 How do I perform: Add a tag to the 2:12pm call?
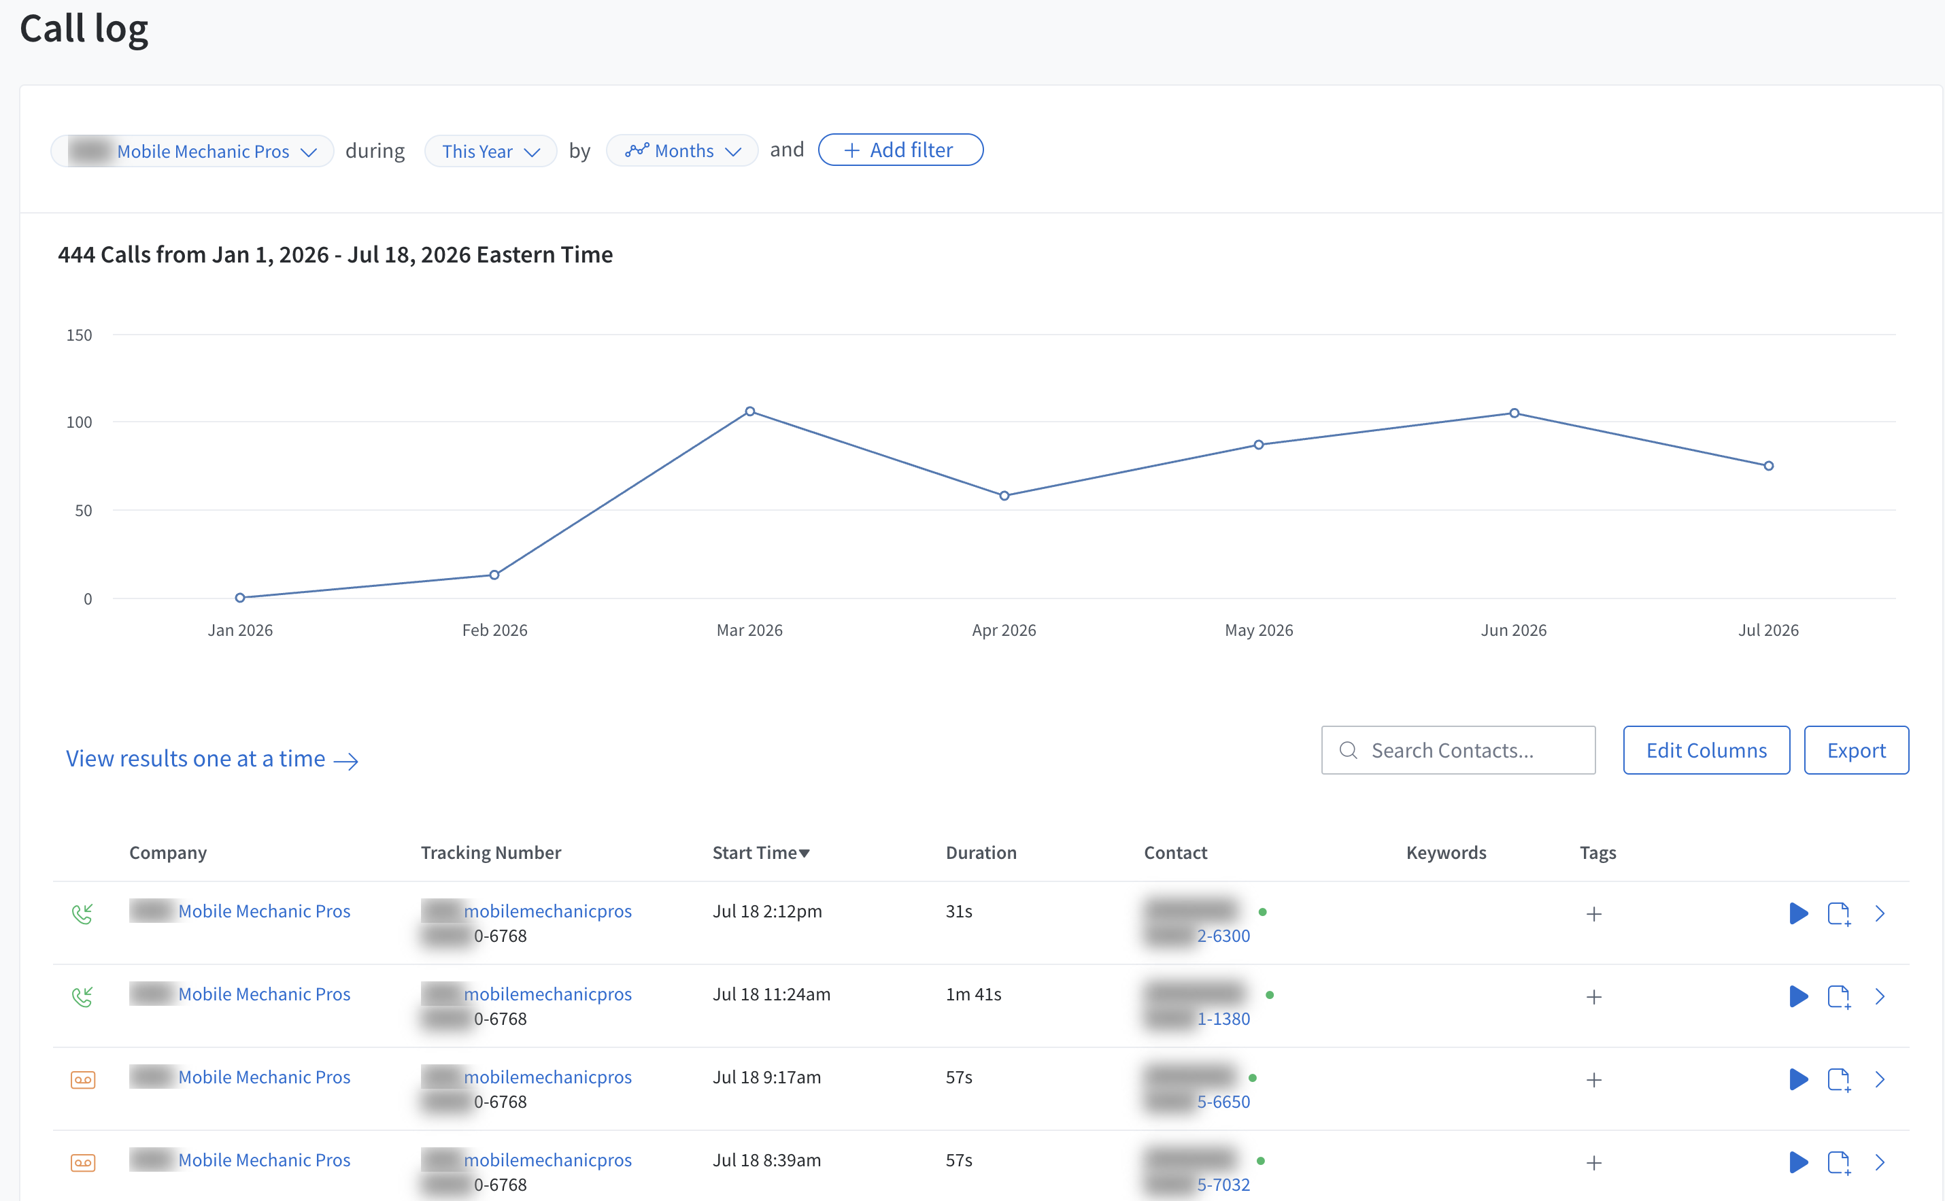pos(1594,914)
